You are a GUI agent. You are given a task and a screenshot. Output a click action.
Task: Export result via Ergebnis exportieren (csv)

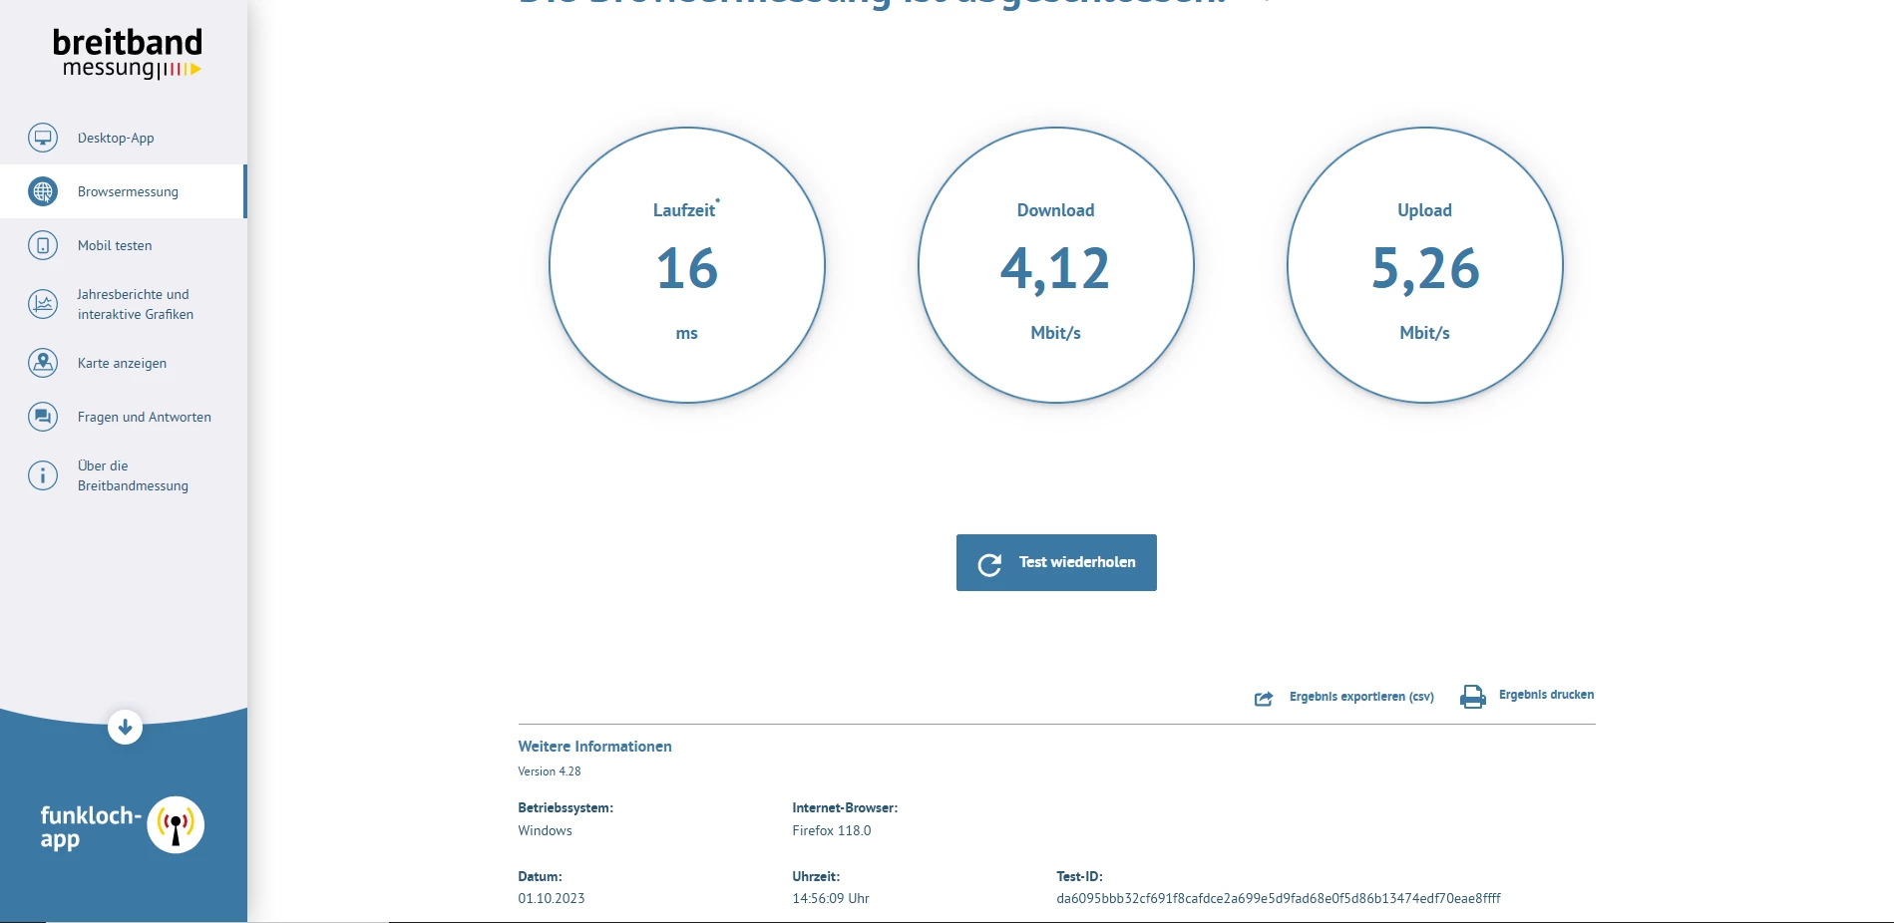[1361, 697]
